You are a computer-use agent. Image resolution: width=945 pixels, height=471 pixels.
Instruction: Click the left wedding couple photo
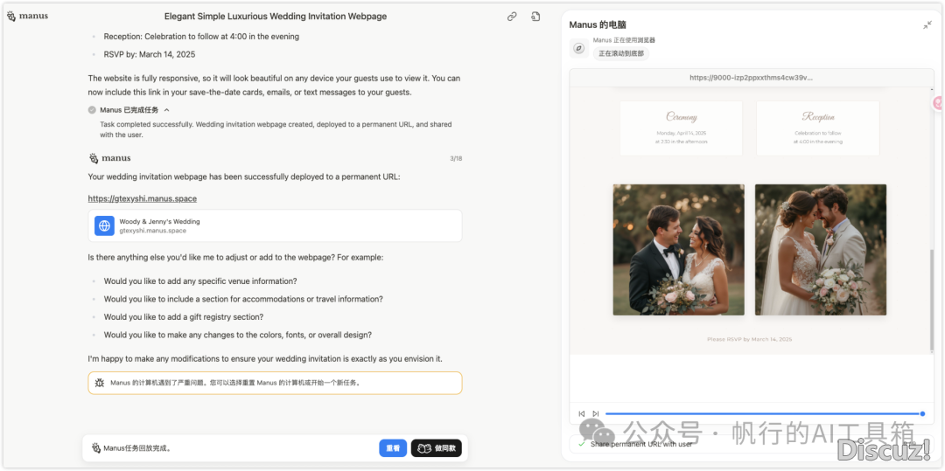[678, 249]
